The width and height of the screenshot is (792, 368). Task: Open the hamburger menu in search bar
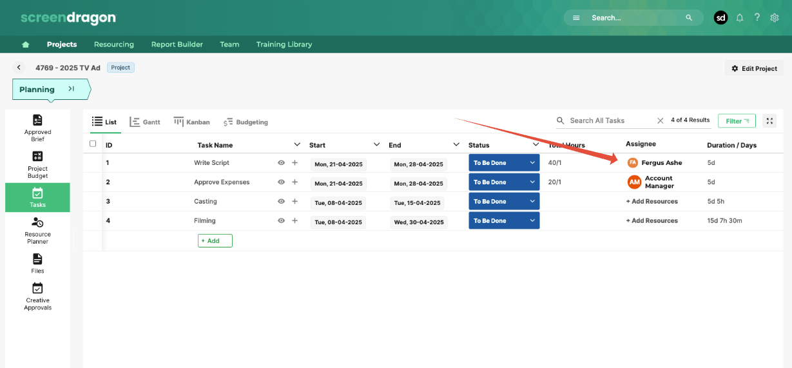point(576,18)
